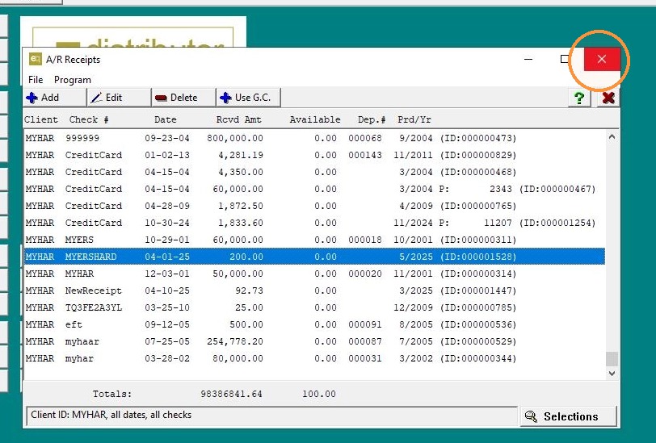Click the Date column header

tap(166, 119)
